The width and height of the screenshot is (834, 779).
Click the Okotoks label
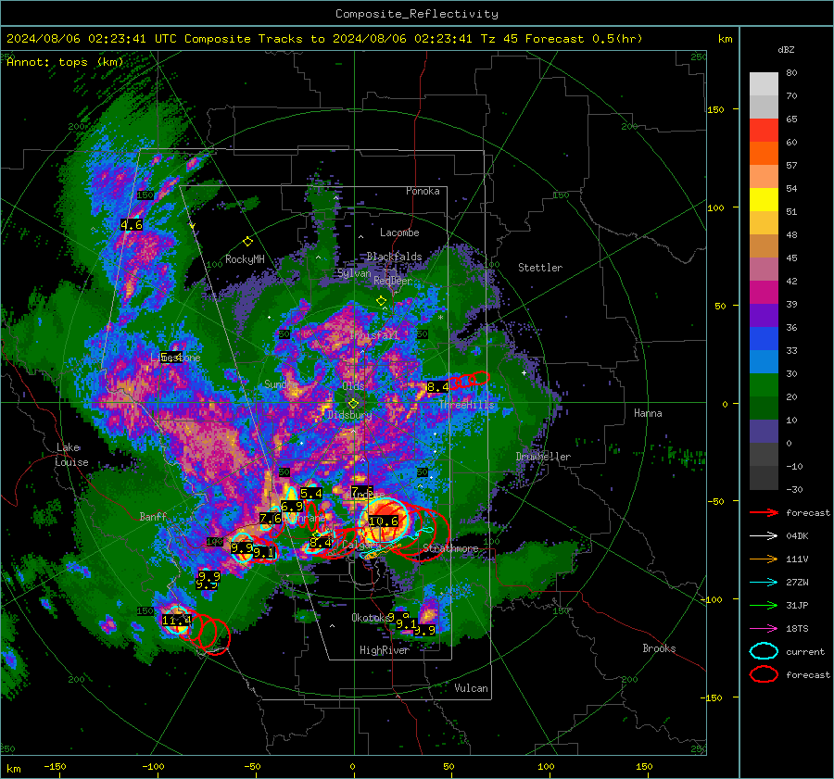[371, 617]
